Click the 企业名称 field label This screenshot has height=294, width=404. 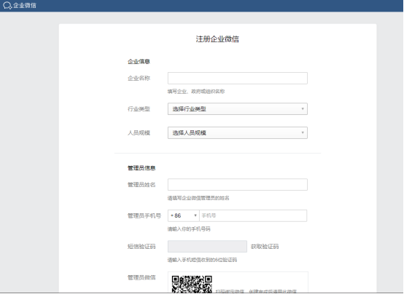(x=139, y=78)
